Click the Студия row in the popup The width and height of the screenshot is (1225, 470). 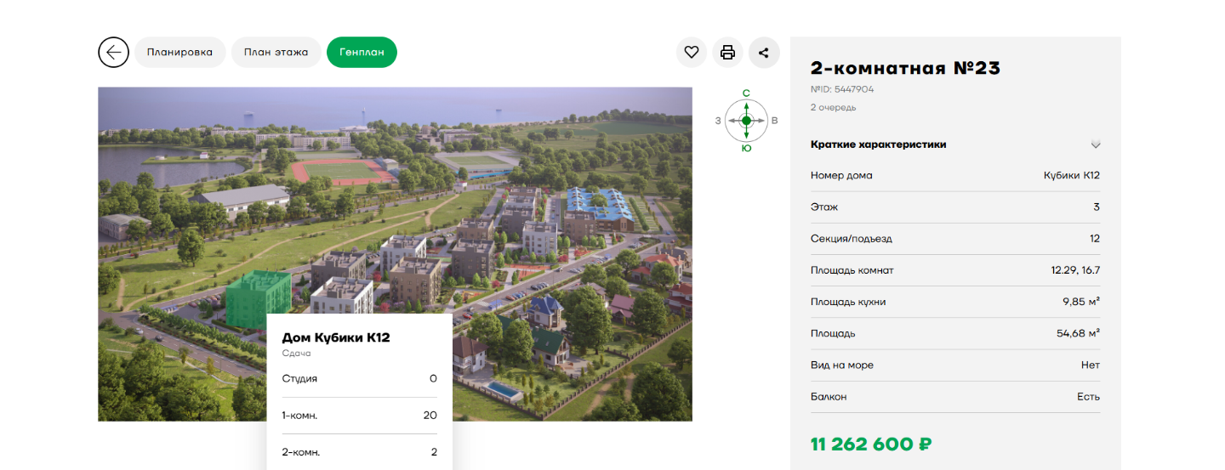coord(359,378)
